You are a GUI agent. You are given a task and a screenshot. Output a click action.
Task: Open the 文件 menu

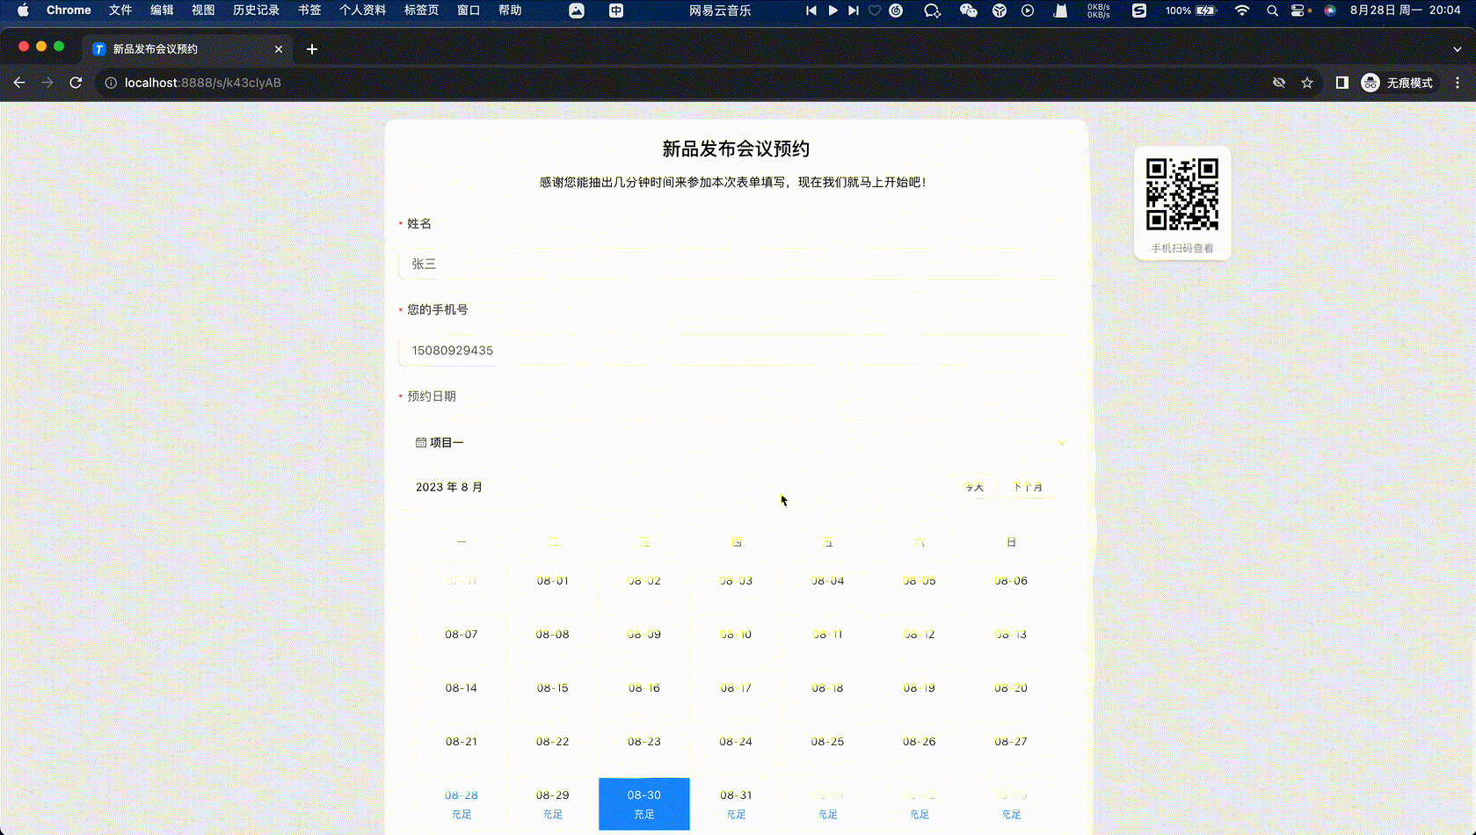click(120, 11)
